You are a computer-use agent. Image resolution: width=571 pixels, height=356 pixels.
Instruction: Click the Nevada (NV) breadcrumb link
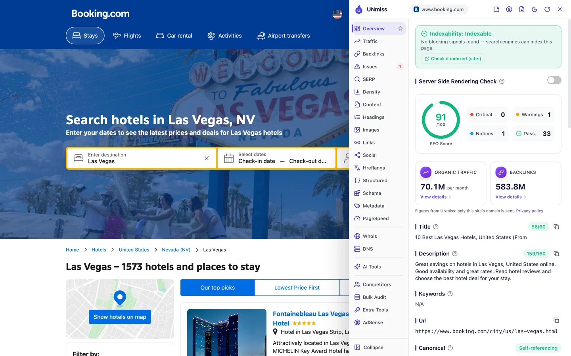click(x=176, y=250)
